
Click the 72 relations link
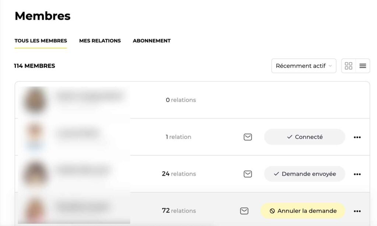click(x=179, y=211)
